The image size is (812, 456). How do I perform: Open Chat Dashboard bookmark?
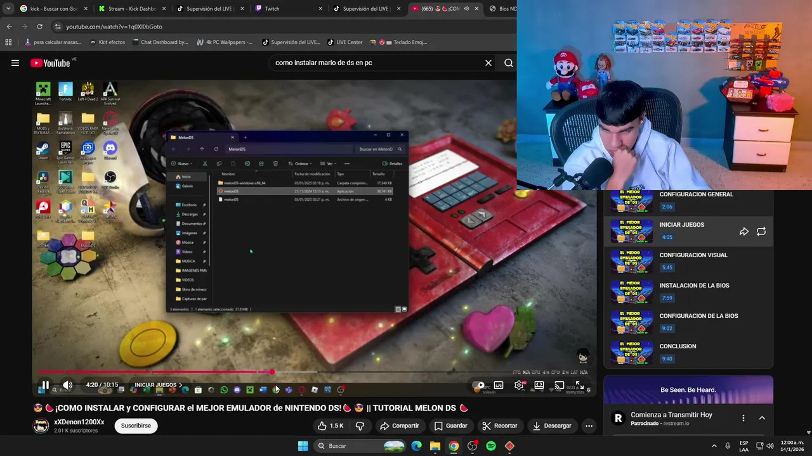(x=160, y=42)
